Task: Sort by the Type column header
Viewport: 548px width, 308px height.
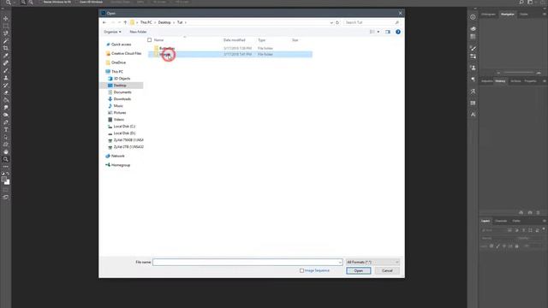Action: [261, 40]
